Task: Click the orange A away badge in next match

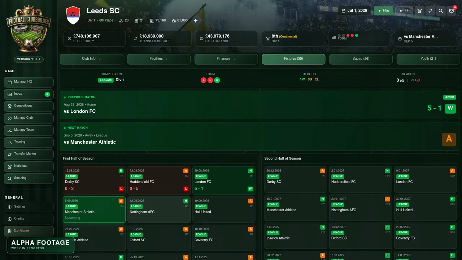Action: (x=449, y=139)
